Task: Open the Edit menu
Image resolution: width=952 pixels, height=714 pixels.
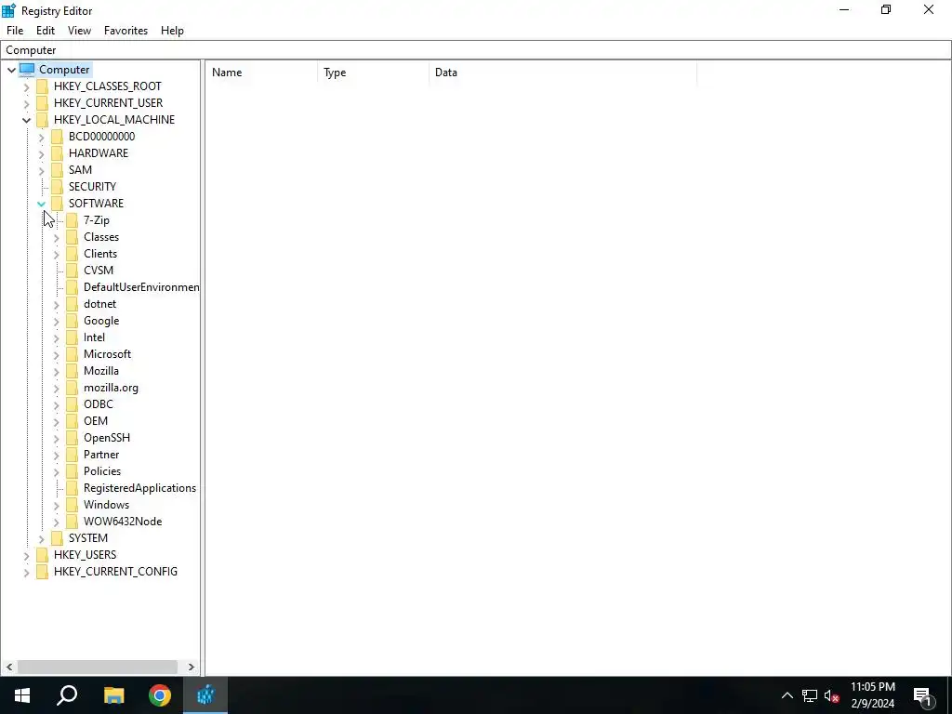Action: (x=46, y=31)
